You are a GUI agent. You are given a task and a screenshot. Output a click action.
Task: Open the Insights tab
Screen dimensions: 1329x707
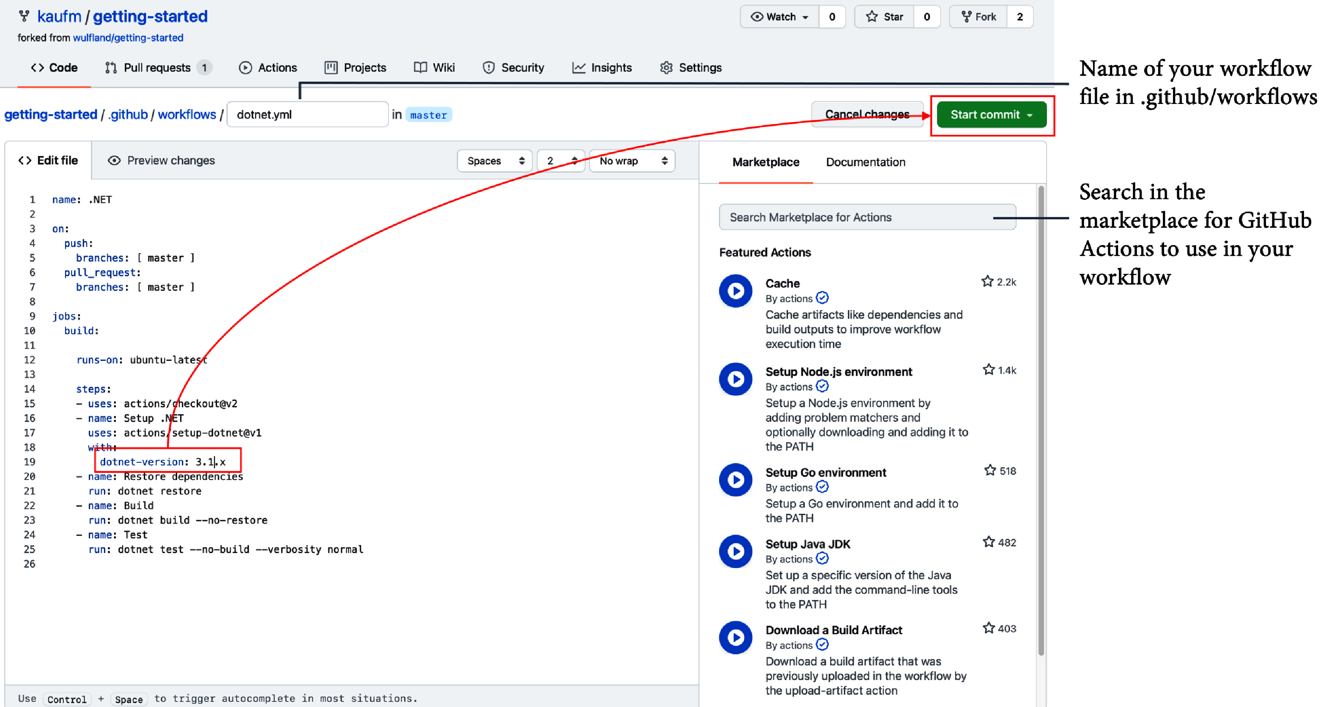pyautogui.click(x=602, y=68)
